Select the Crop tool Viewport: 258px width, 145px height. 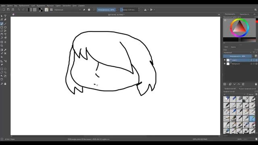pyautogui.click(x=2, y=46)
